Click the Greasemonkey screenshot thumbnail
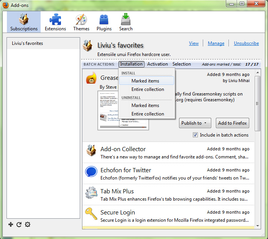Image resolution: width=268 pixels, height=239 pixels. coord(123,110)
